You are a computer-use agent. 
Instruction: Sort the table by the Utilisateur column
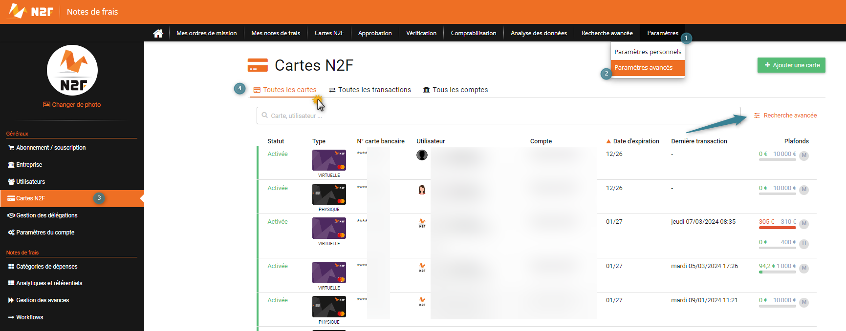pyautogui.click(x=431, y=141)
